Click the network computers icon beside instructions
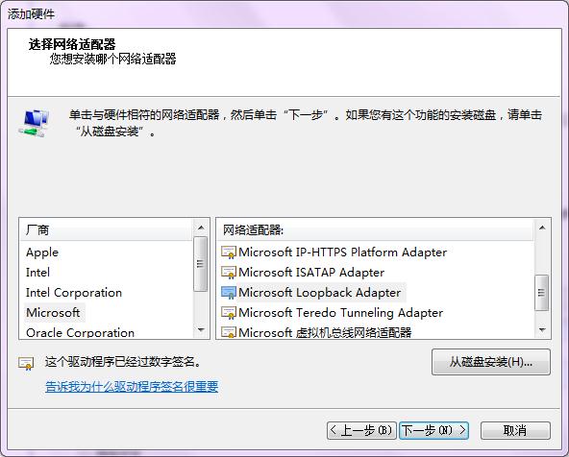The height and width of the screenshot is (457, 569). (x=34, y=123)
